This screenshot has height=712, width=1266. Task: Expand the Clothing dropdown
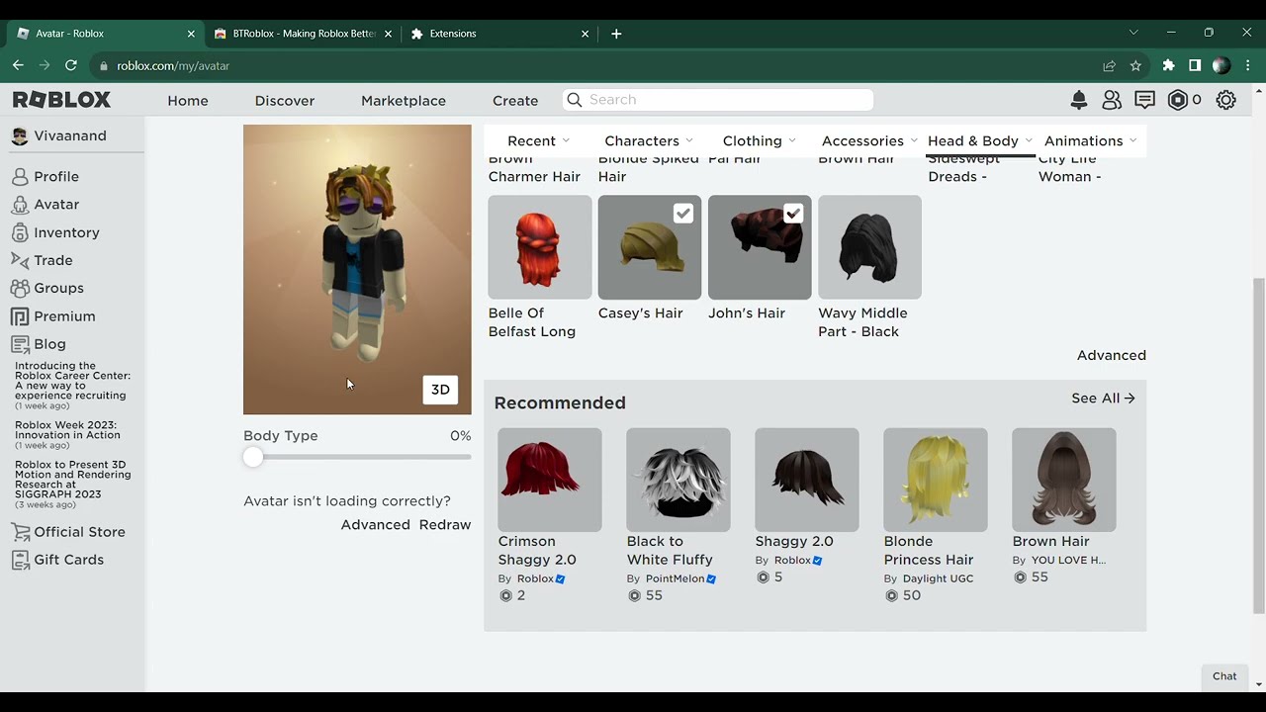click(758, 140)
